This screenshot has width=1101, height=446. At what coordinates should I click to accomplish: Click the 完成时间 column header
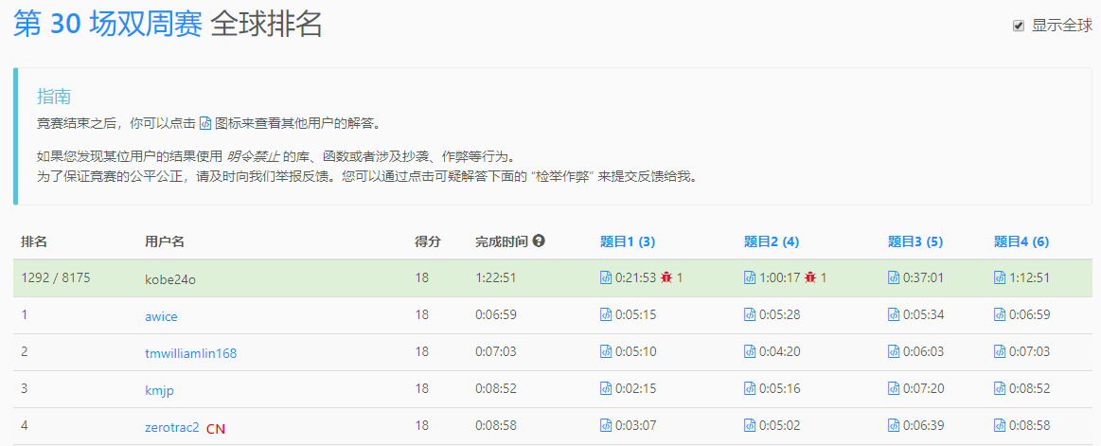(502, 241)
